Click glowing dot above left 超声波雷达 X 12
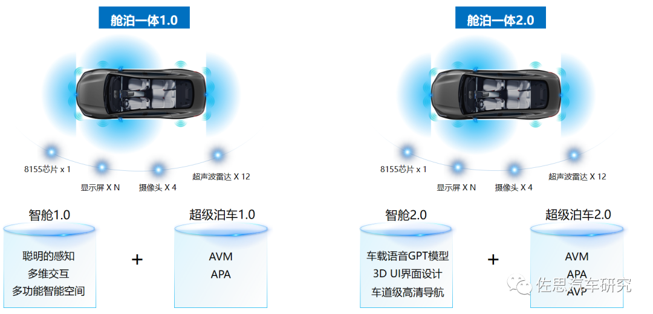The height and width of the screenshot is (314, 653). pyautogui.click(x=218, y=155)
